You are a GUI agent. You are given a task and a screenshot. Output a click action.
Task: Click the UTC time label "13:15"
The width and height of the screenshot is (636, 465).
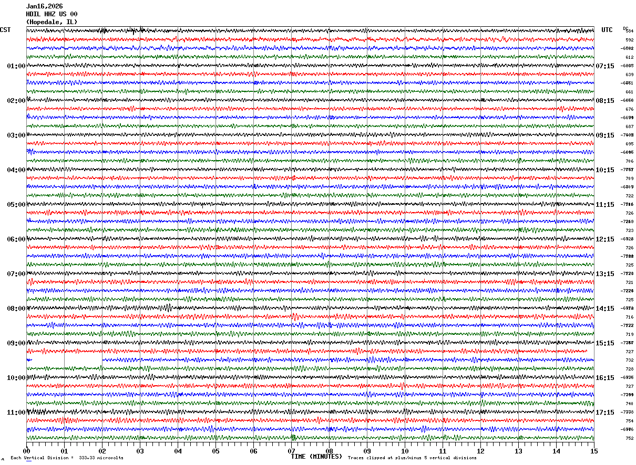coord(605,274)
